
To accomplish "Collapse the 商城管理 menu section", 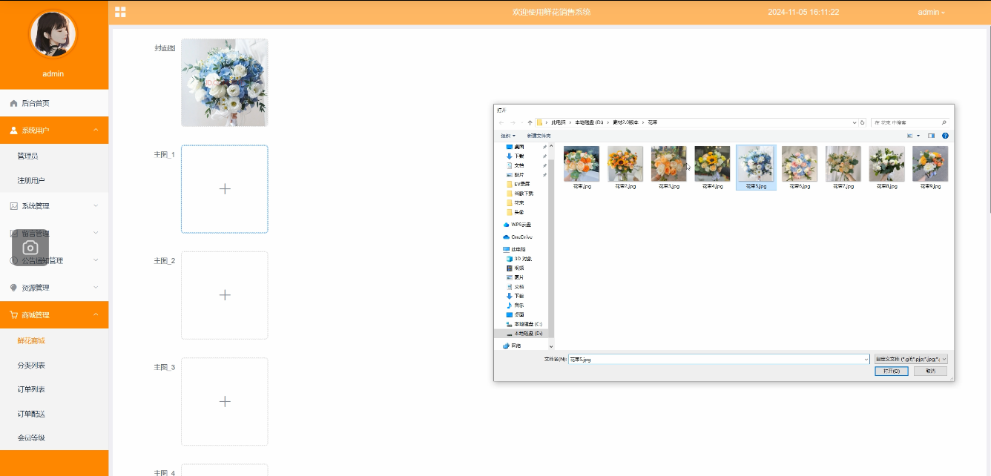I will [x=96, y=315].
